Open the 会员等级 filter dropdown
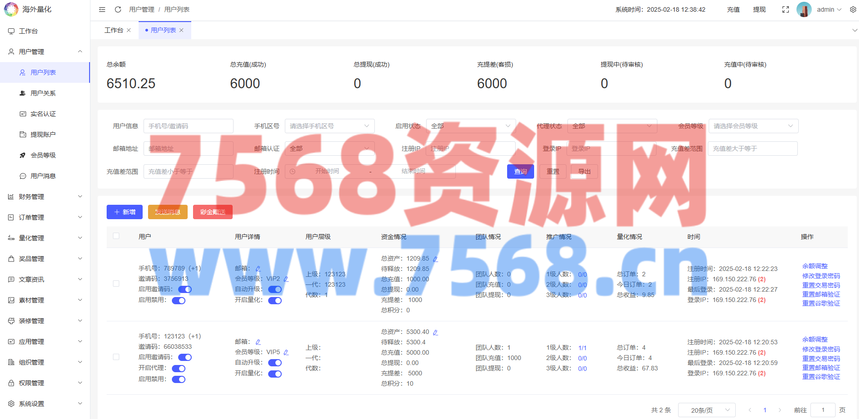 click(x=753, y=126)
